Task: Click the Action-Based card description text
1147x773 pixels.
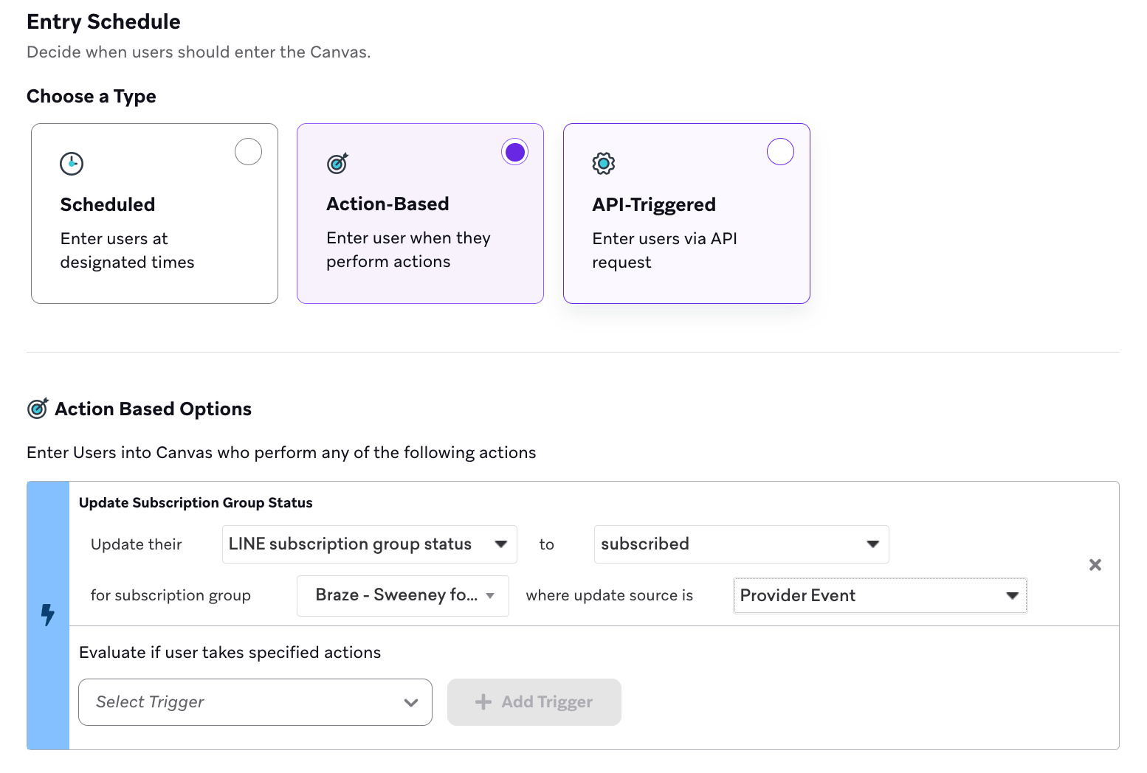Action: pos(408,249)
